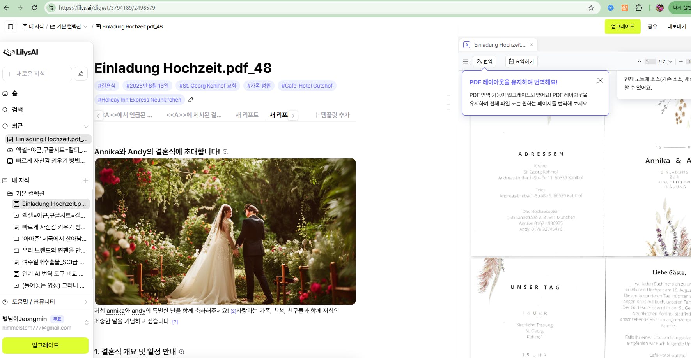Open 내 지식 breadcrumb link
The width and height of the screenshot is (691, 358).
coord(33,26)
